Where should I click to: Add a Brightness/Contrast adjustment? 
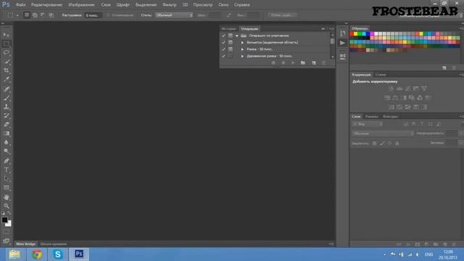pyautogui.click(x=391, y=88)
